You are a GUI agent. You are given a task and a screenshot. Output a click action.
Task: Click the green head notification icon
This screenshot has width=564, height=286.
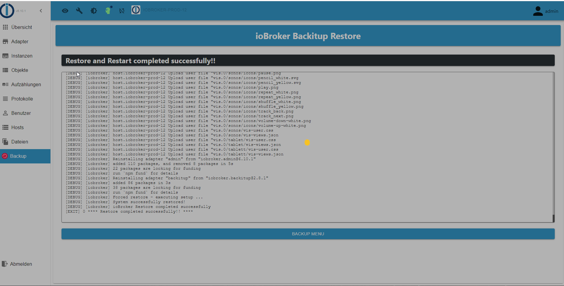point(108,10)
